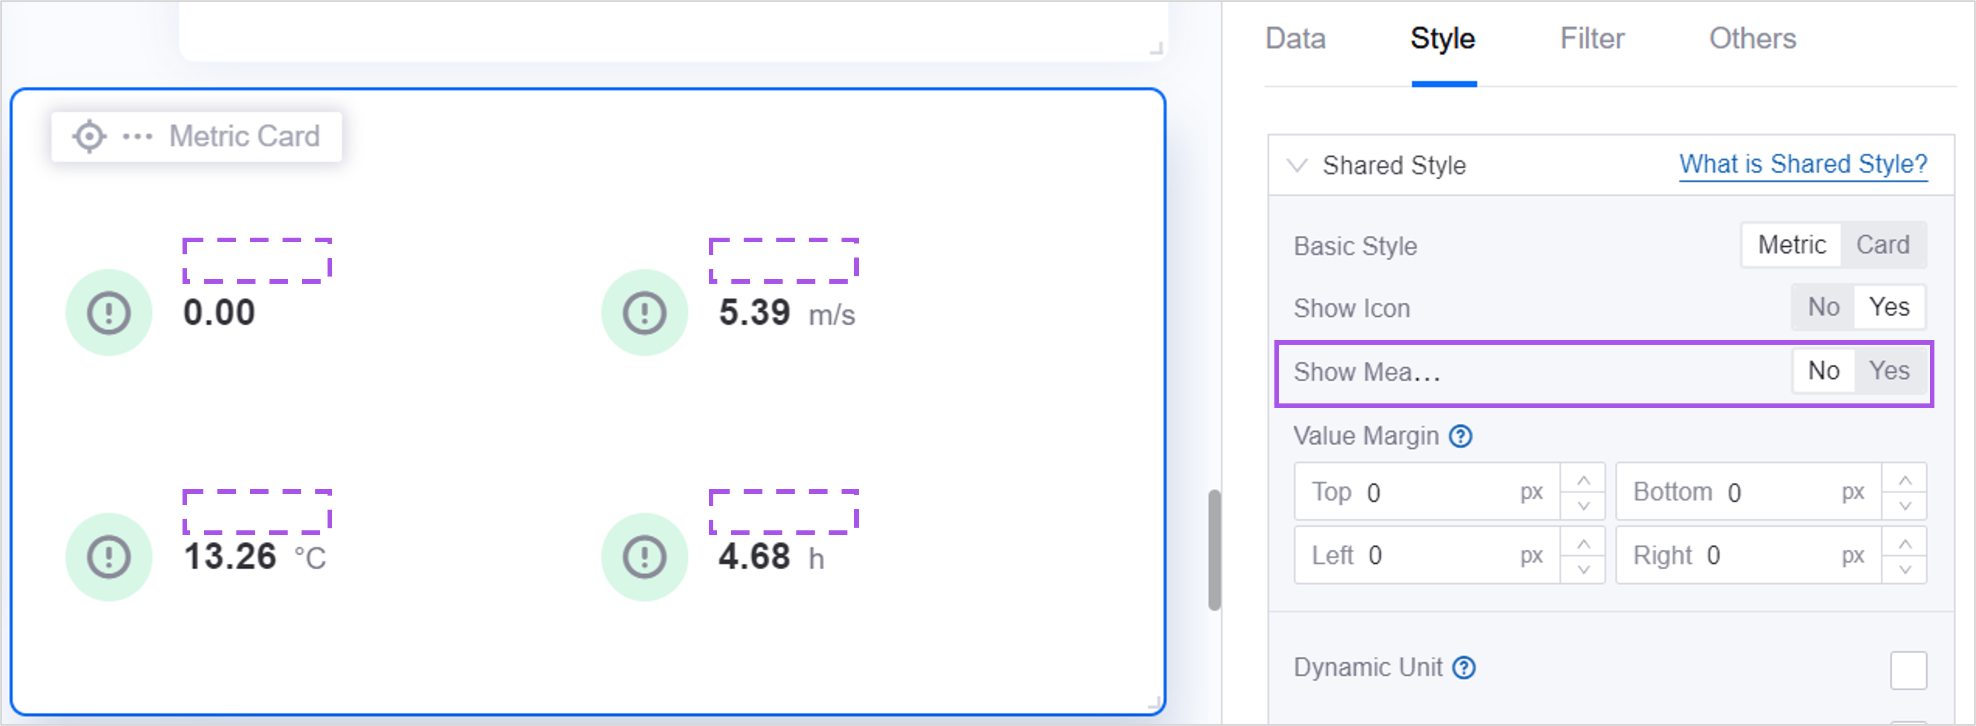Enable the Dynamic Unit checkbox

pos(1908,670)
